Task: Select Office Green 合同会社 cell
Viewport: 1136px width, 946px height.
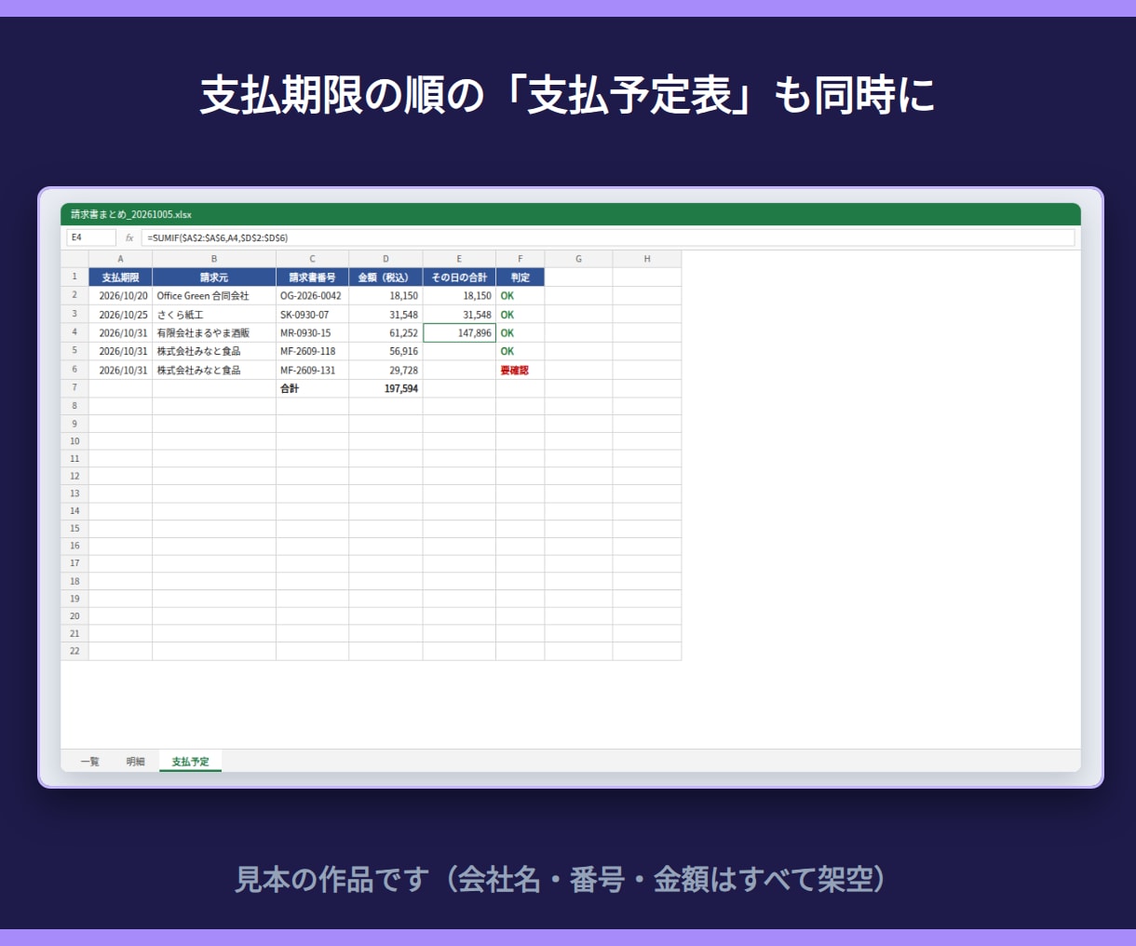Action: [214, 296]
